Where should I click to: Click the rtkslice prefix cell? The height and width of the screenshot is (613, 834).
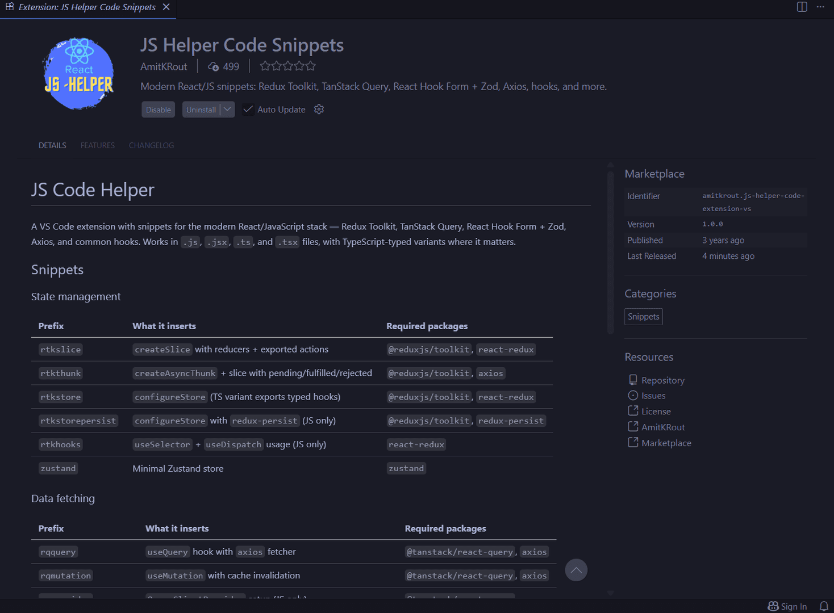point(61,350)
